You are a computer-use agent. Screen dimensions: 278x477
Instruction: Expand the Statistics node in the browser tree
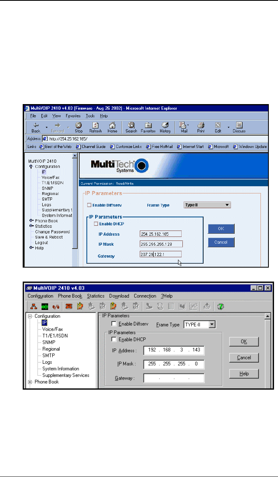coord(31,226)
